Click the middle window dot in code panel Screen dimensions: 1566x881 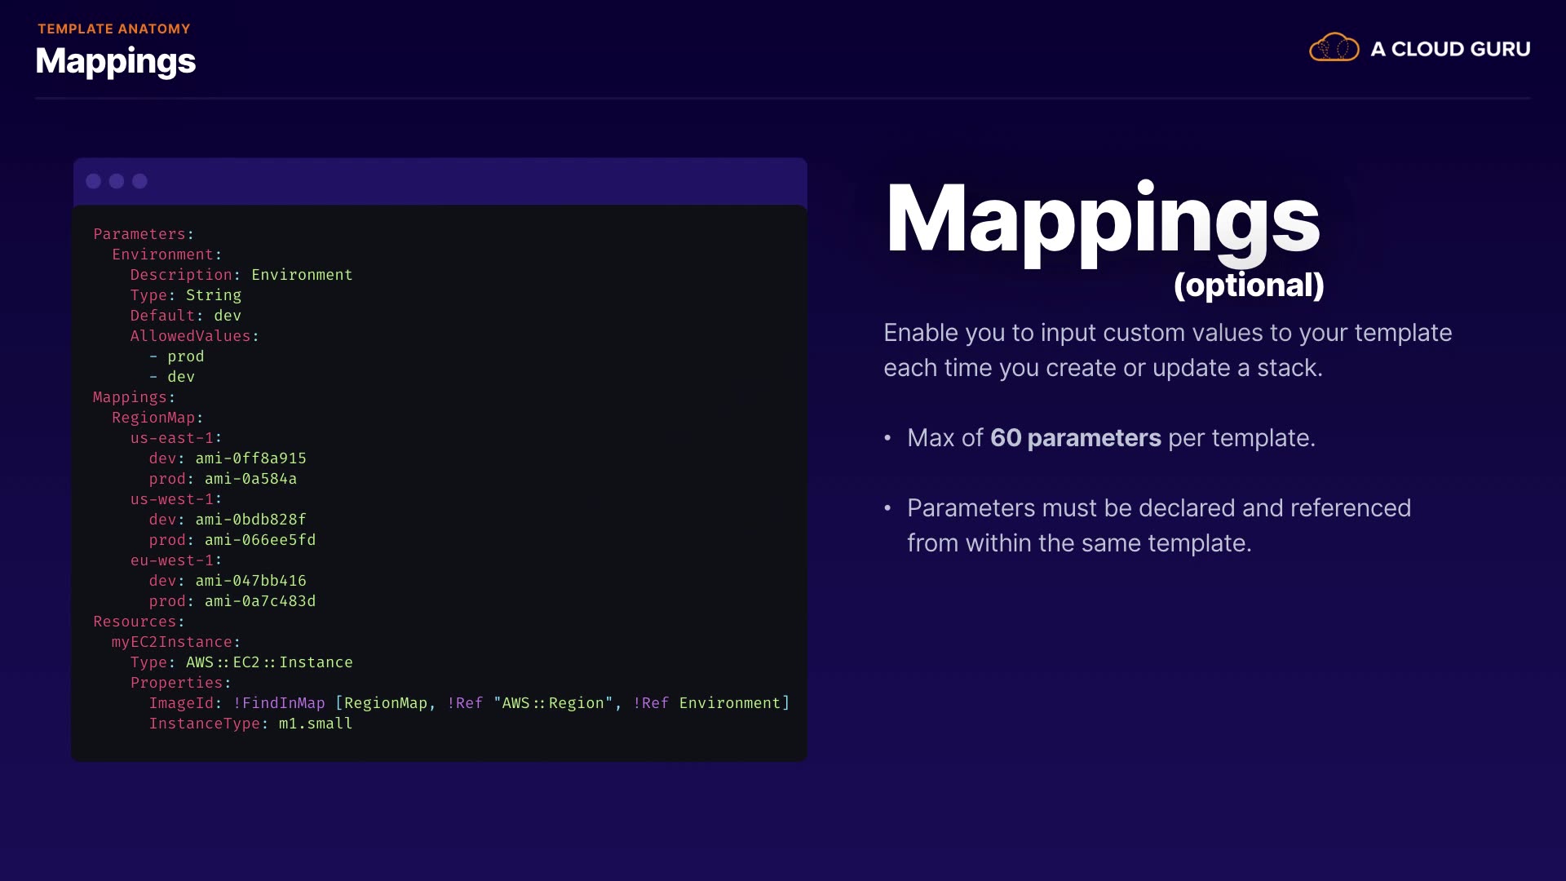[x=117, y=181]
